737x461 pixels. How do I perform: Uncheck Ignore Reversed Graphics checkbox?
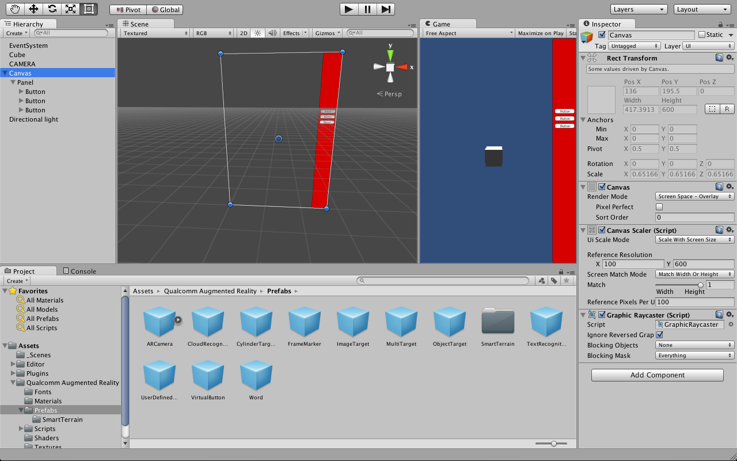pos(659,335)
